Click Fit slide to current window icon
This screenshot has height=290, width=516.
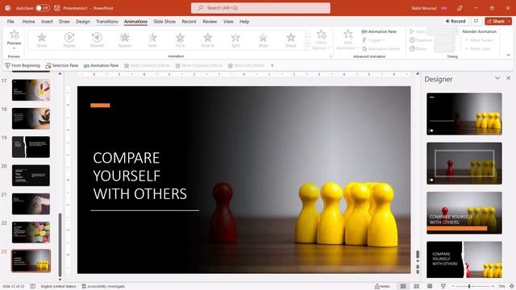(512, 287)
